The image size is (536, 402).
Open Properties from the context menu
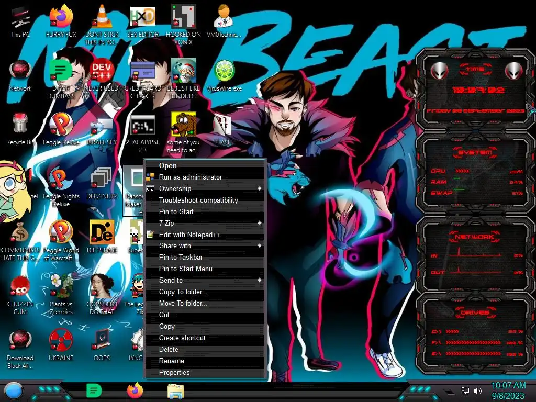[x=205, y=373]
